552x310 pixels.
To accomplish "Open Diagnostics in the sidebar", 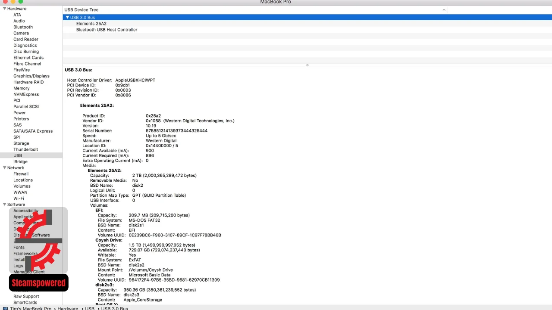I will [25, 45].
